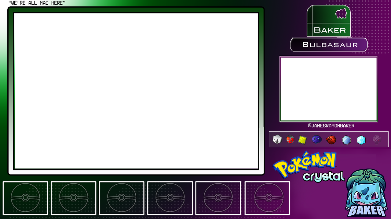Click the large white game capture area
The height and width of the screenshot is (219, 391).
136,91
